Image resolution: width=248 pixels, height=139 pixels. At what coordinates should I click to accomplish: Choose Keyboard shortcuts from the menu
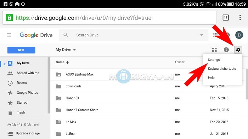click(222, 69)
